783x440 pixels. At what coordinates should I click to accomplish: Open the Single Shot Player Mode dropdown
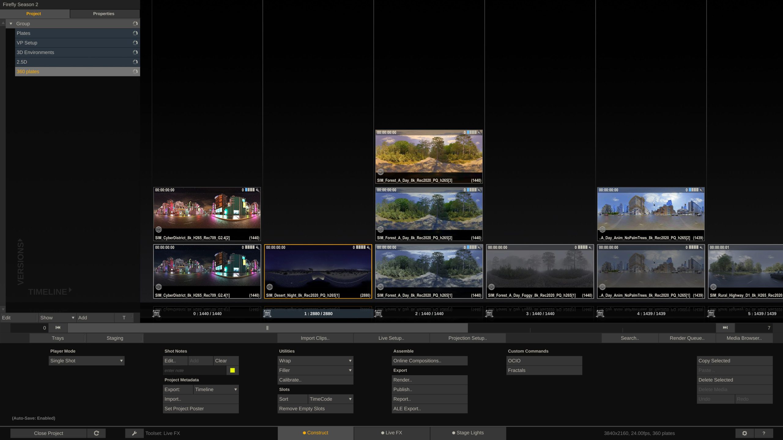pos(87,361)
